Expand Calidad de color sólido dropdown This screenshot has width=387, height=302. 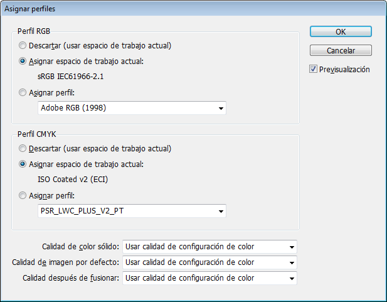click(x=209, y=247)
